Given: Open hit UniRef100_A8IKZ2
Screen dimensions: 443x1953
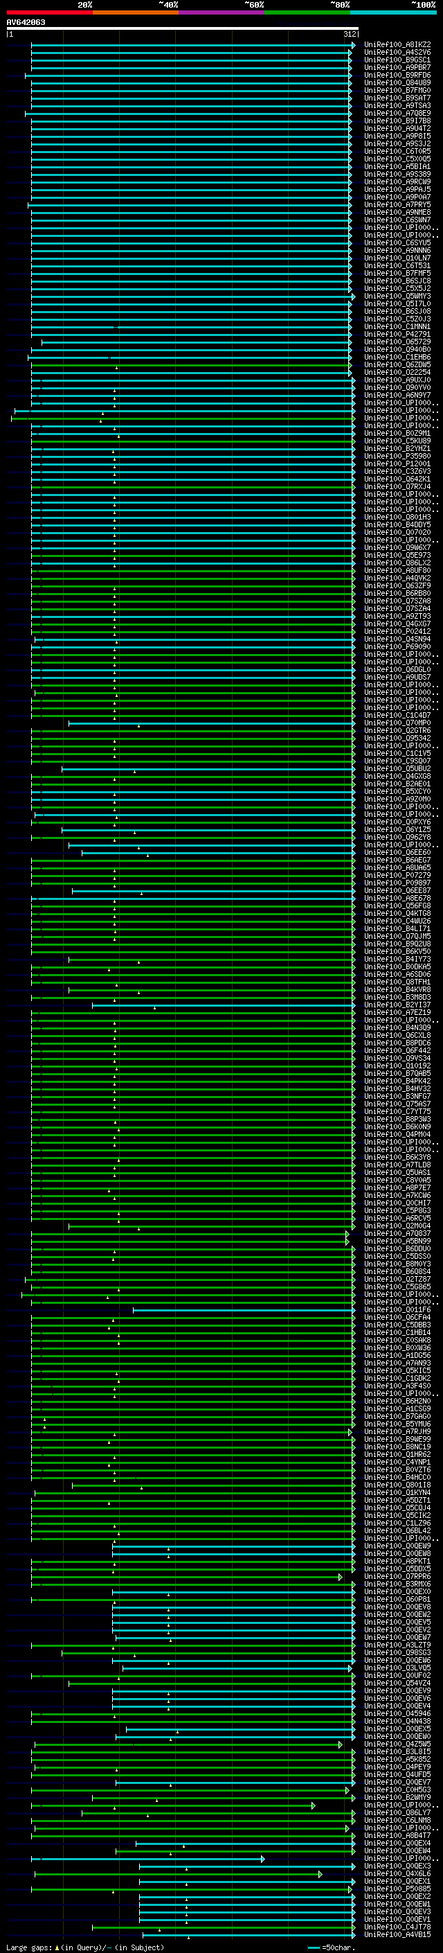Looking at the screenshot, I should tap(397, 45).
